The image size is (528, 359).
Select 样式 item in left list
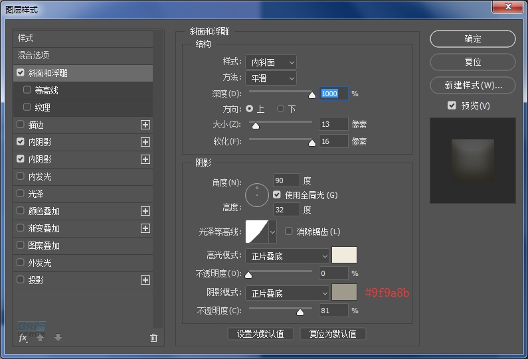coord(83,38)
